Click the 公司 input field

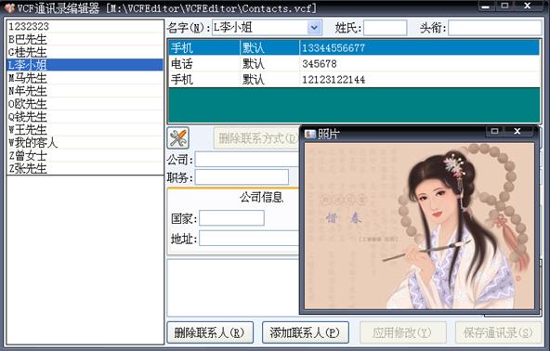click(247, 159)
